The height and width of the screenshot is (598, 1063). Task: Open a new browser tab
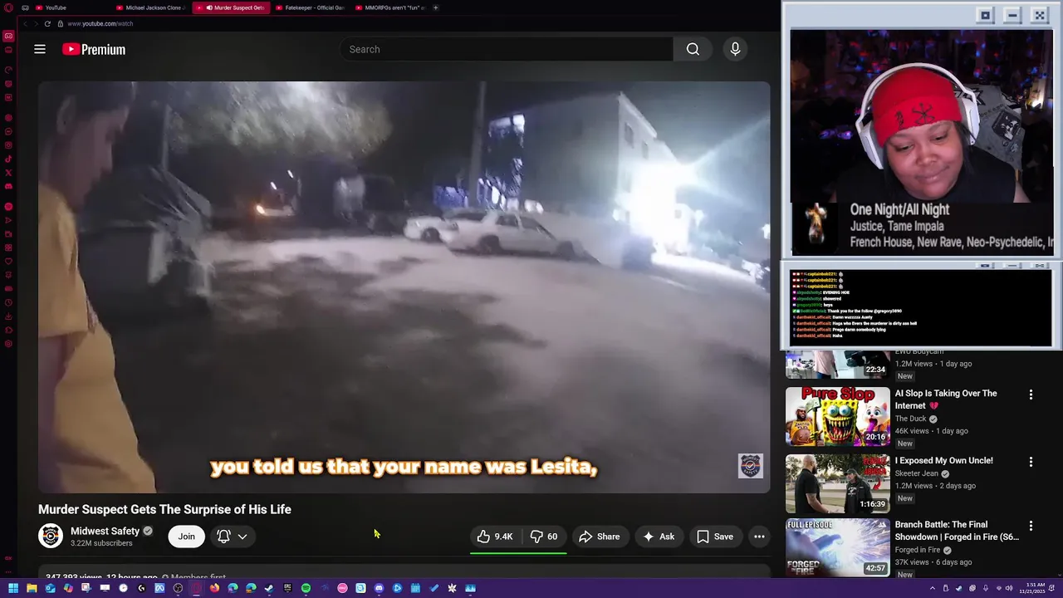point(435,7)
